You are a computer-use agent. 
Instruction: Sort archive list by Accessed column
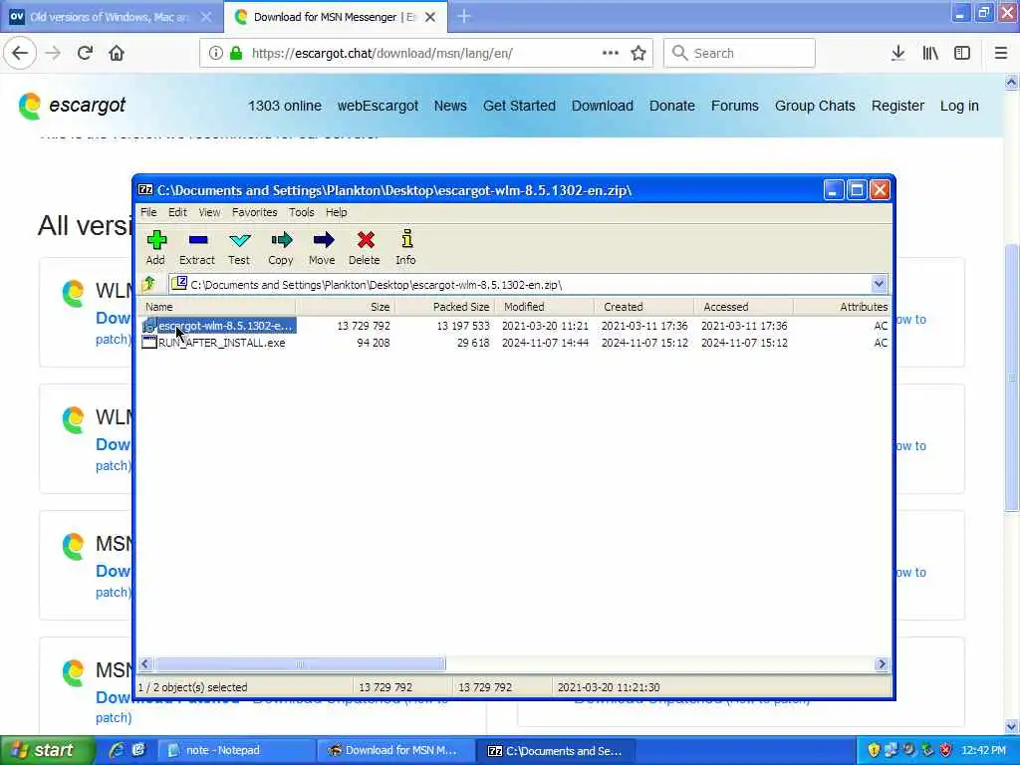[x=743, y=307]
